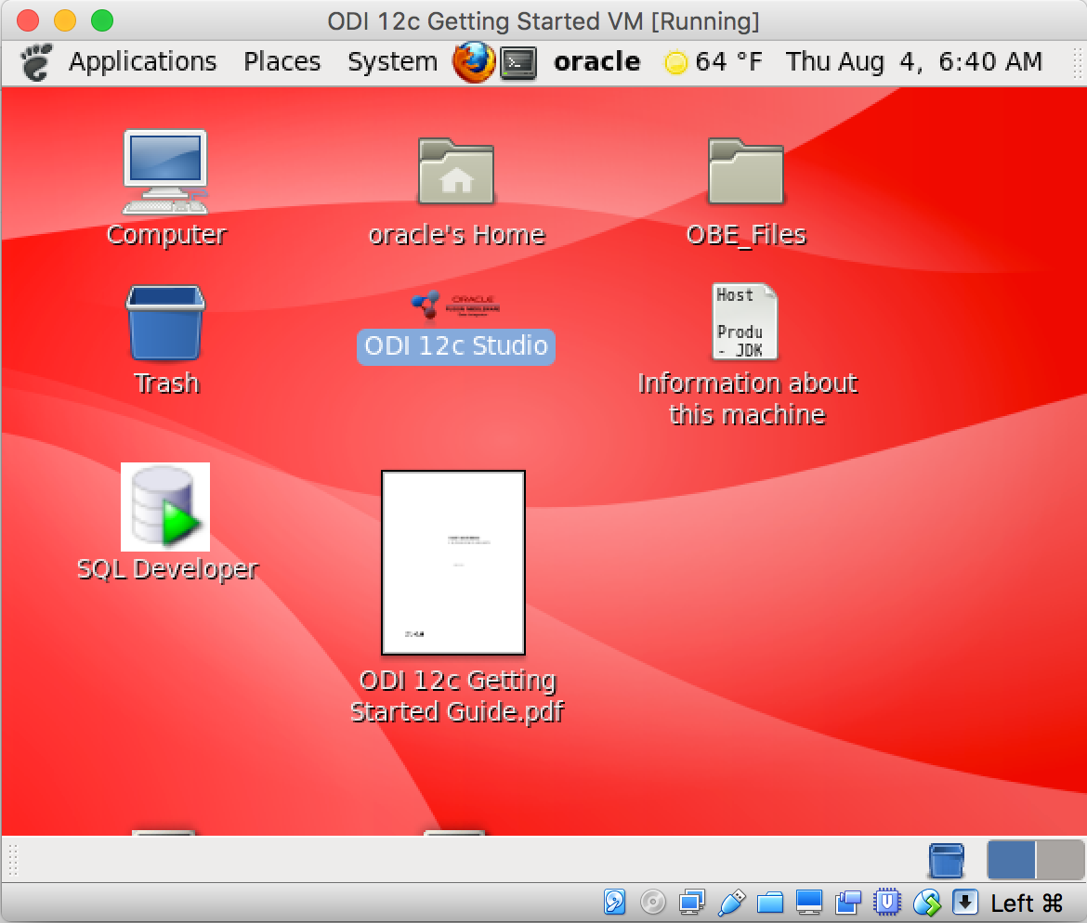Select the ODI 12c Getting Started Guide.pdf thumbnail
Image resolution: width=1087 pixels, height=923 pixels.
[x=453, y=563]
